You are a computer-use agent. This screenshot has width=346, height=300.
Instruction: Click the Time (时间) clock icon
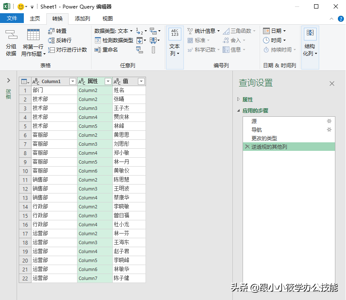pyautogui.click(x=266, y=40)
